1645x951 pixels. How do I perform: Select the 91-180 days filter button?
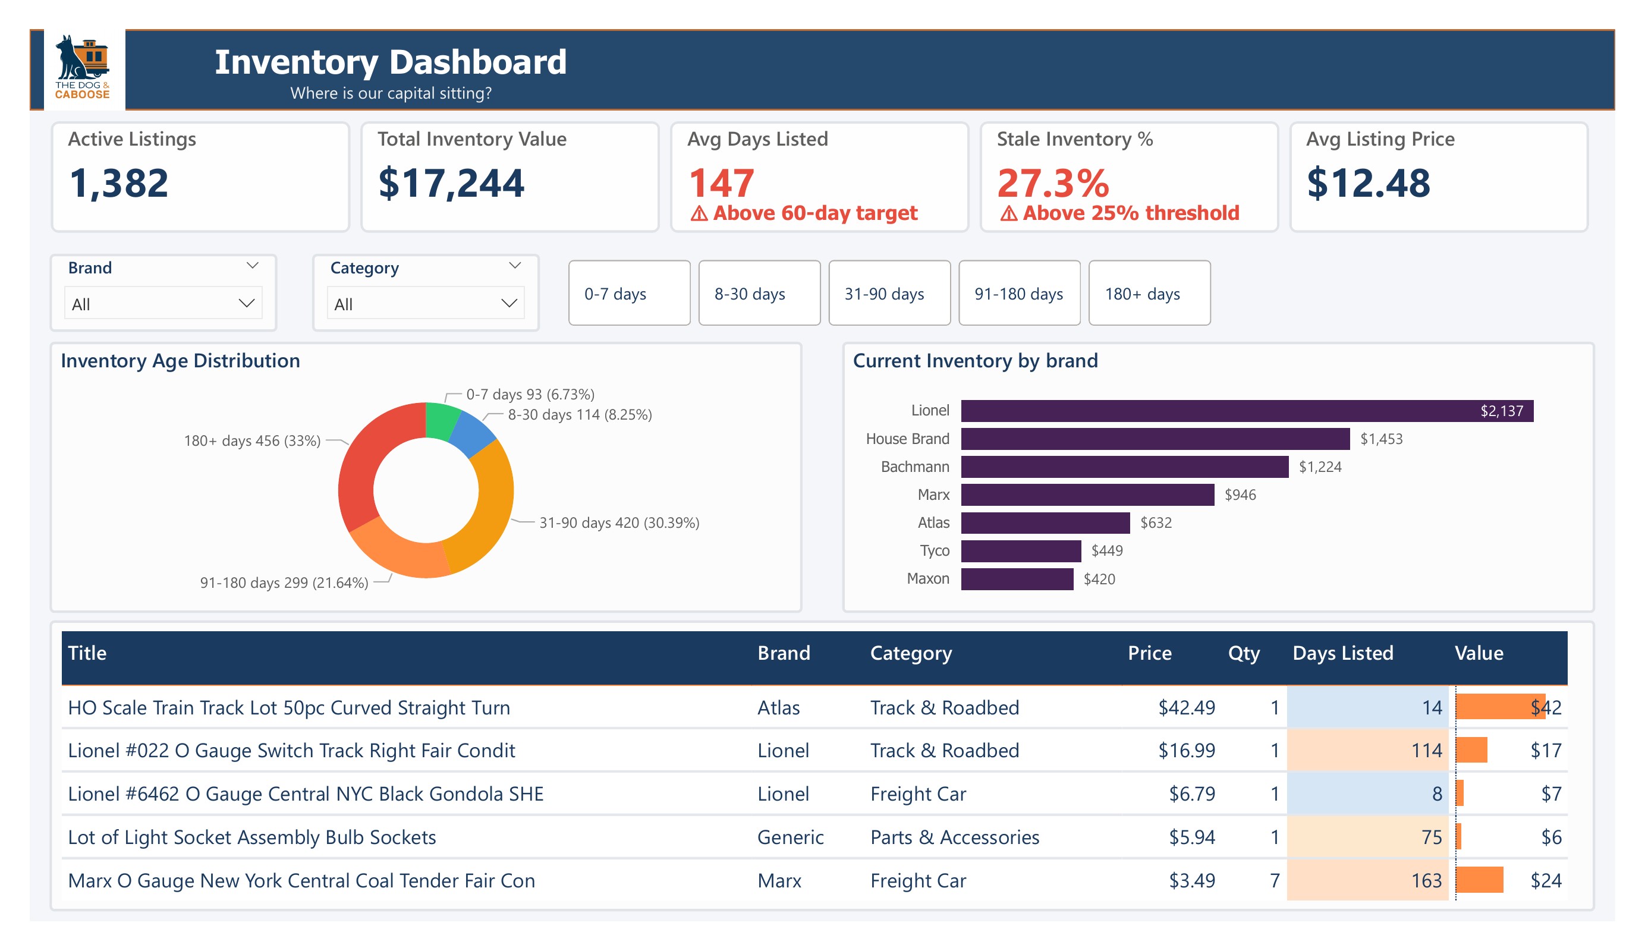pos(1019,293)
